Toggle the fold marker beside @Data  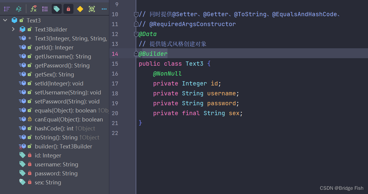[136, 34]
